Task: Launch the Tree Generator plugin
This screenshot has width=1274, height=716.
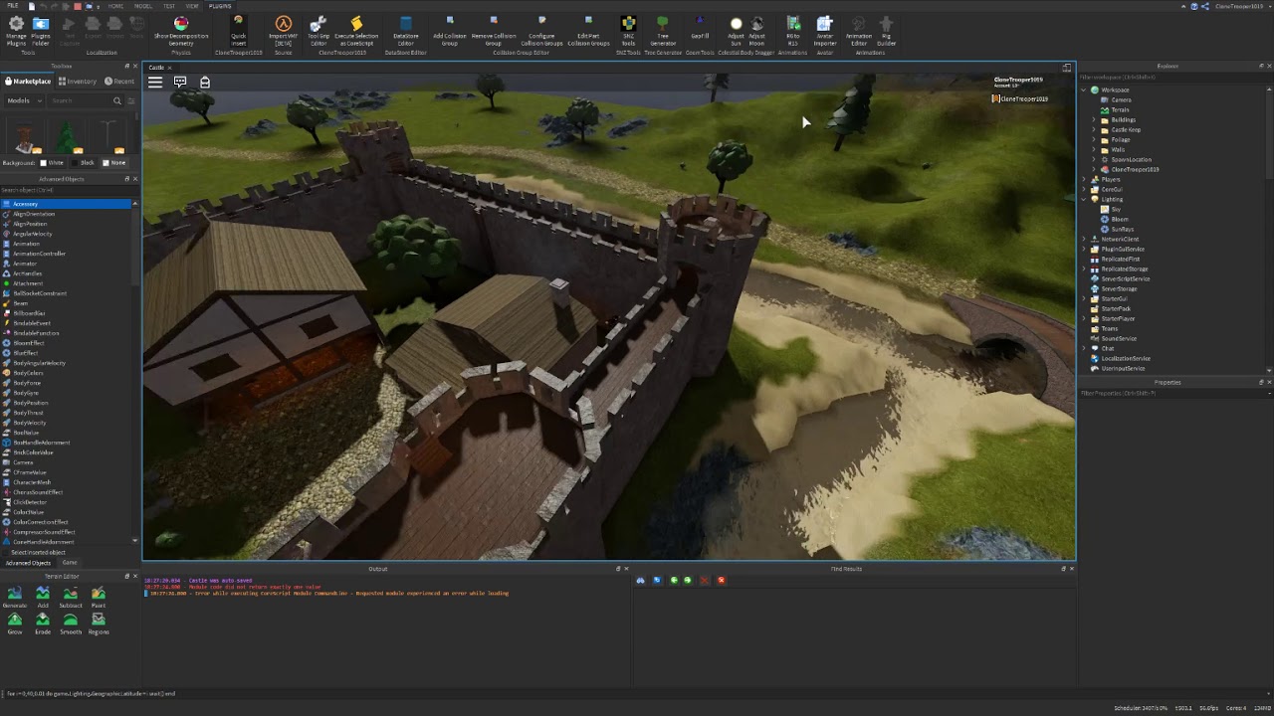Action: 663,31
